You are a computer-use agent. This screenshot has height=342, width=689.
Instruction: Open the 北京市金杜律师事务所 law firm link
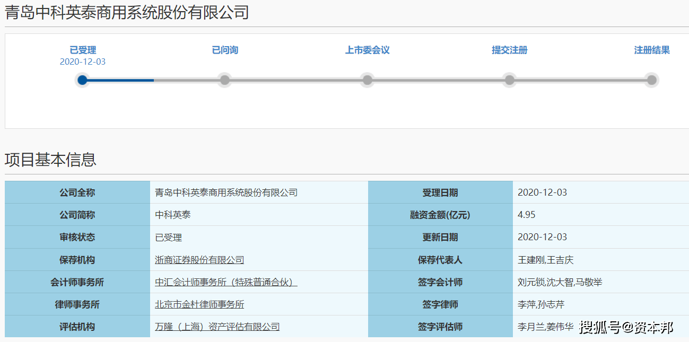[x=198, y=304]
